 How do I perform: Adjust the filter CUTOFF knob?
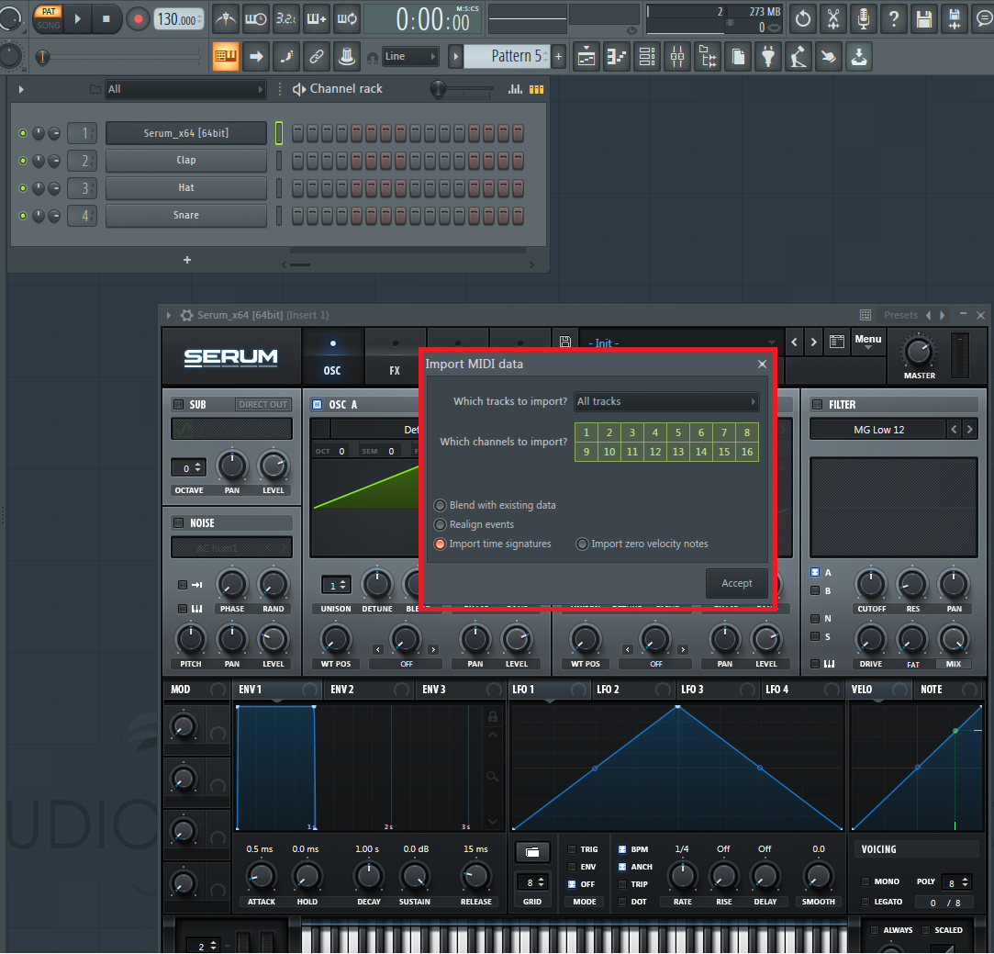pyautogui.click(x=871, y=584)
